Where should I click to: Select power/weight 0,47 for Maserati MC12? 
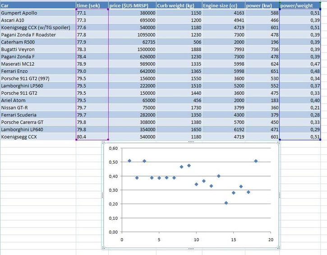300,64
